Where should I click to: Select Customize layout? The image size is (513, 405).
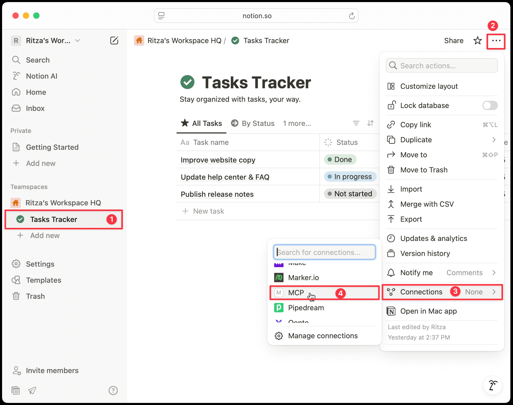(442, 86)
